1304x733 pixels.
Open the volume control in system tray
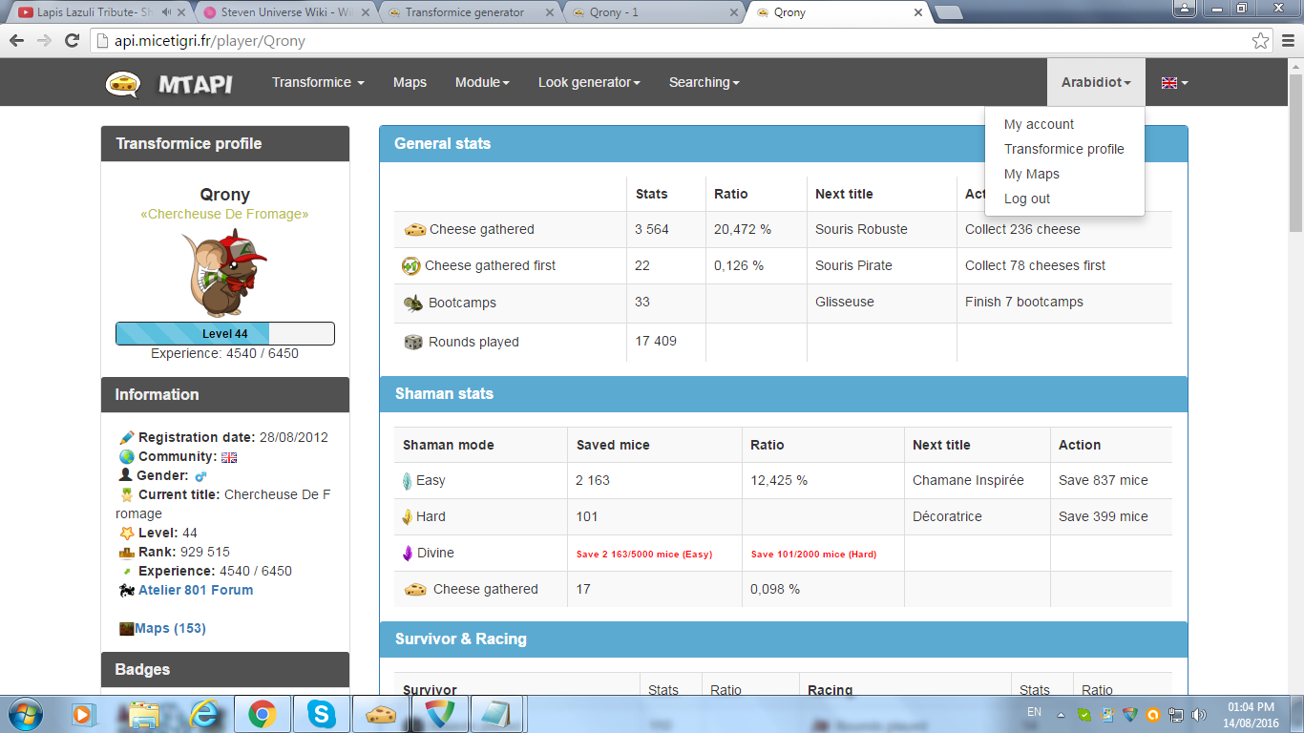tap(1198, 714)
